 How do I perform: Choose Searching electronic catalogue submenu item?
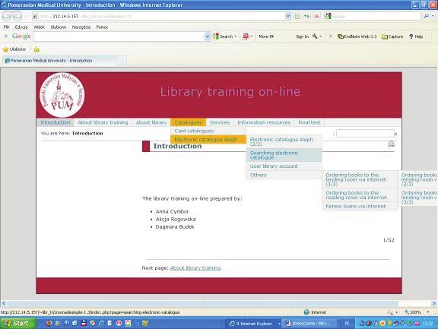[x=284, y=155]
